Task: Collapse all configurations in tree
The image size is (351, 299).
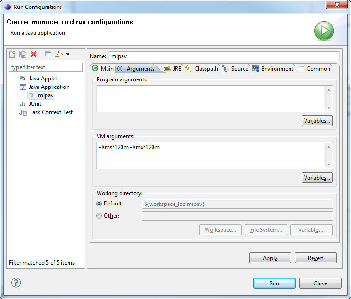Action: tap(48, 55)
